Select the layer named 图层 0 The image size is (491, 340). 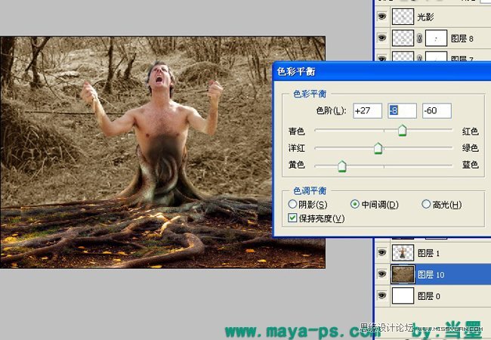click(429, 296)
